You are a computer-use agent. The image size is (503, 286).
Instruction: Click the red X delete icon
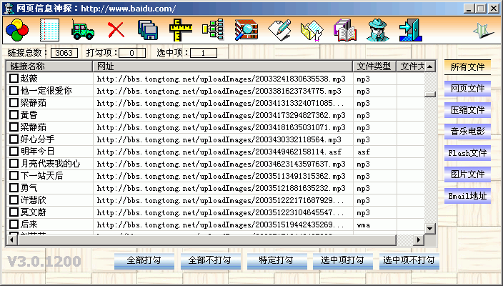[116, 30]
